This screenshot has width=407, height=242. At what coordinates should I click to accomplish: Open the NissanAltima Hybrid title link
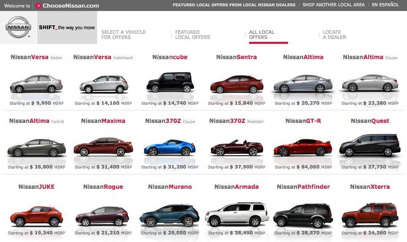pos(36,121)
